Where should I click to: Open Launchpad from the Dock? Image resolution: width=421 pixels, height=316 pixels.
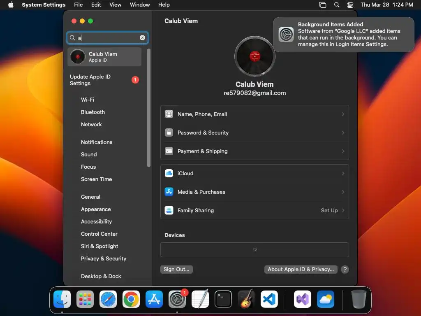tap(85, 299)
